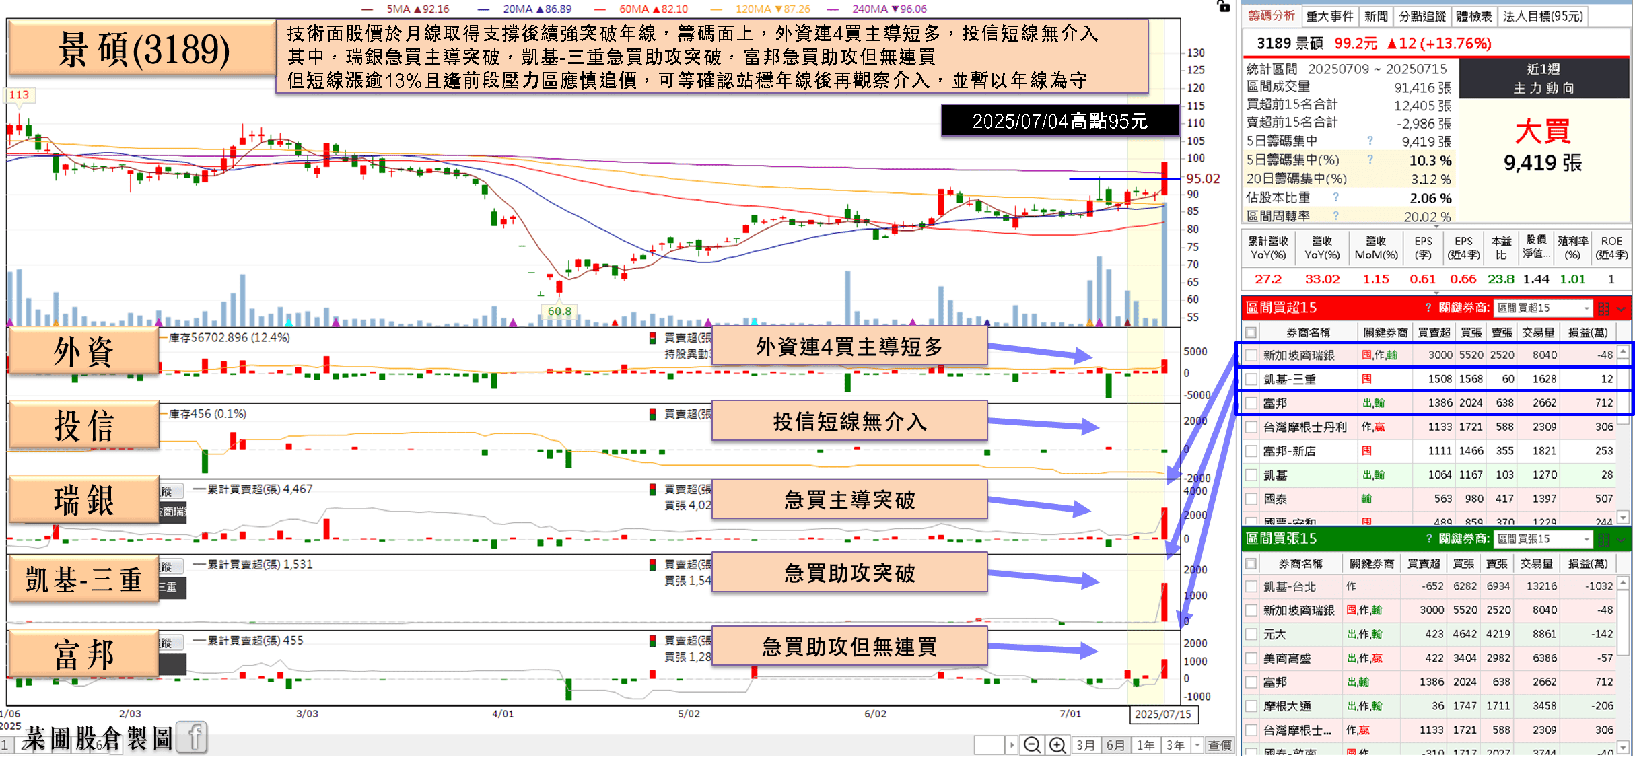Open help for 5日籌碼集中(%) row
1635x774 pixels.
click(1370, 160)
